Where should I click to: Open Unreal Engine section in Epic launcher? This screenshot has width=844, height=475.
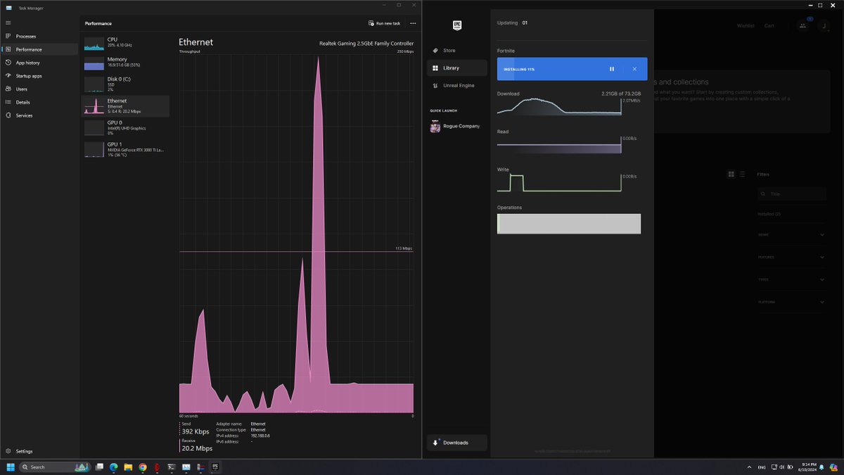click(x=456, y=85)
